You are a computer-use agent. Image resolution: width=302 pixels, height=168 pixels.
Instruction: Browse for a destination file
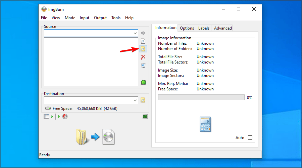(143, 100)
